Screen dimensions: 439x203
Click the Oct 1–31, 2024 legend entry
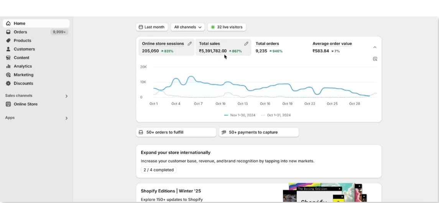[x=276, y=115]
